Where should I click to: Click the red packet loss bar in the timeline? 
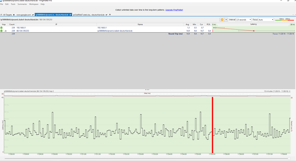coord(212,125)
